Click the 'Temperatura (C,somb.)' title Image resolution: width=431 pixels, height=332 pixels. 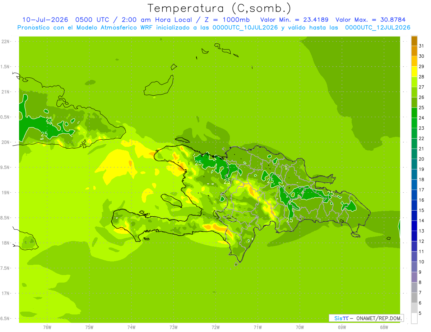pyautogui.click(x=219, y=8)
